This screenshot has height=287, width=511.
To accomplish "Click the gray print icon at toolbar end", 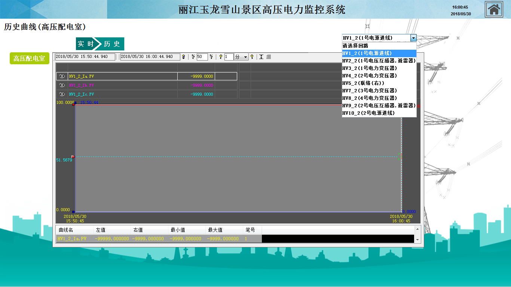I will (269, 57).
